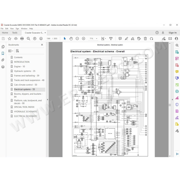Screen dimensions: 180x180
Task: Open the Sign menu
Action: point(17,29)
